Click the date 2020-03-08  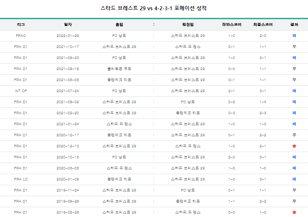68,168
